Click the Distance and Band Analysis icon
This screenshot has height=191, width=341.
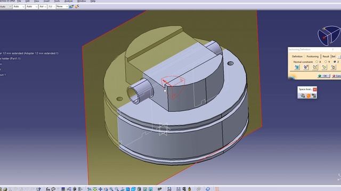click(x=314, y=95)
